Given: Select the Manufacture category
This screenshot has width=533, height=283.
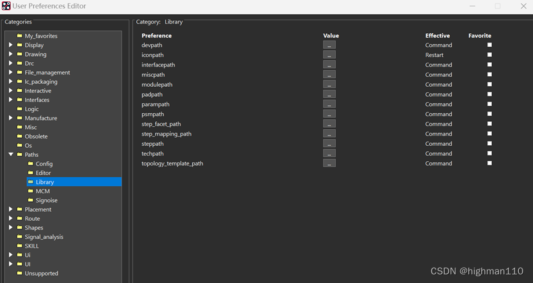Looking at the screenshot, I should tap(41, 118).
